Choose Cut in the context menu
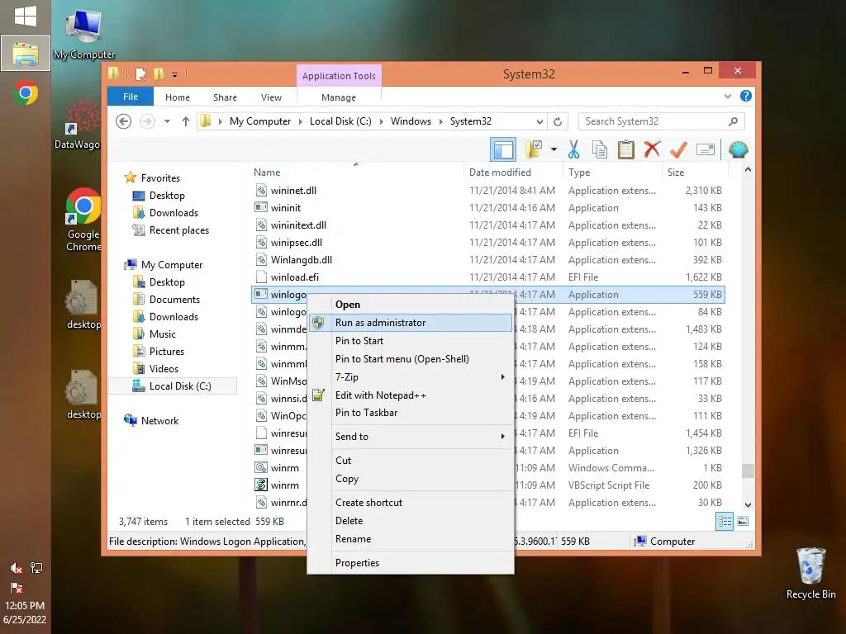This screenshot has width=846, height=634. (x=411, y=461)
